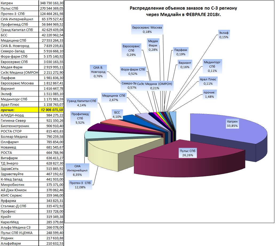Click the Евросервис СПб table cell
Viewport: 276px width, 246px height.
coord(19,62)
